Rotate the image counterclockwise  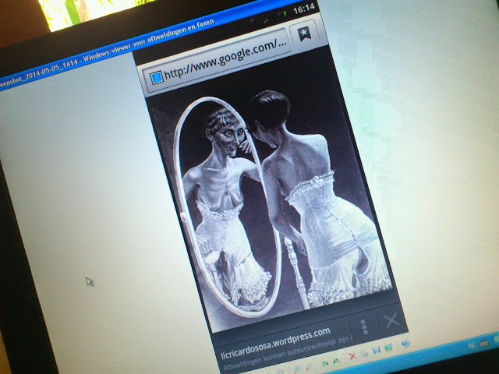[x=337, y=361]
